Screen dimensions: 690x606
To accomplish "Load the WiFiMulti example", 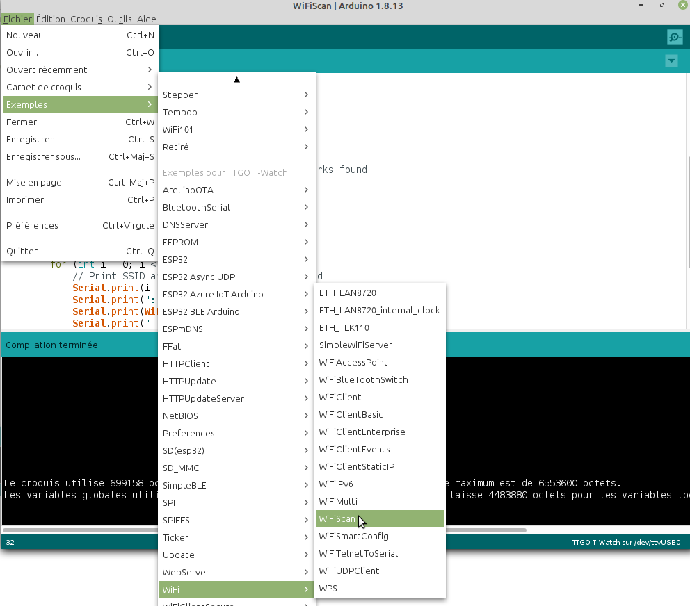I will pos(380,501).
